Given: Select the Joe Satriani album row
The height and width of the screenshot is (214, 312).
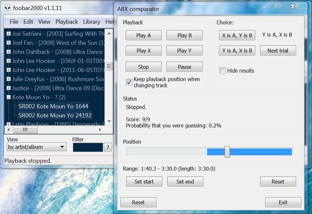Looking at the screenshot, I should tap(58, 34).
